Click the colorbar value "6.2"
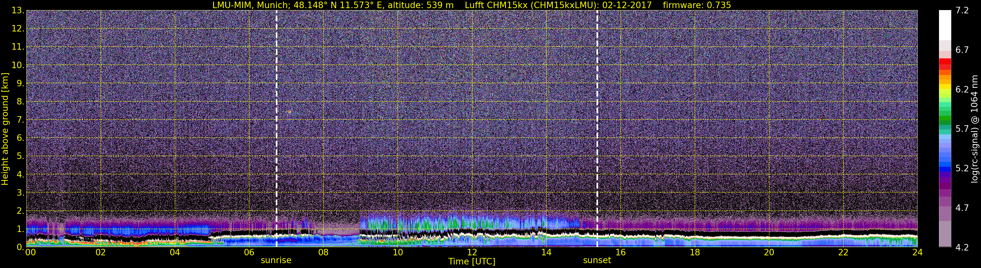 962,90
